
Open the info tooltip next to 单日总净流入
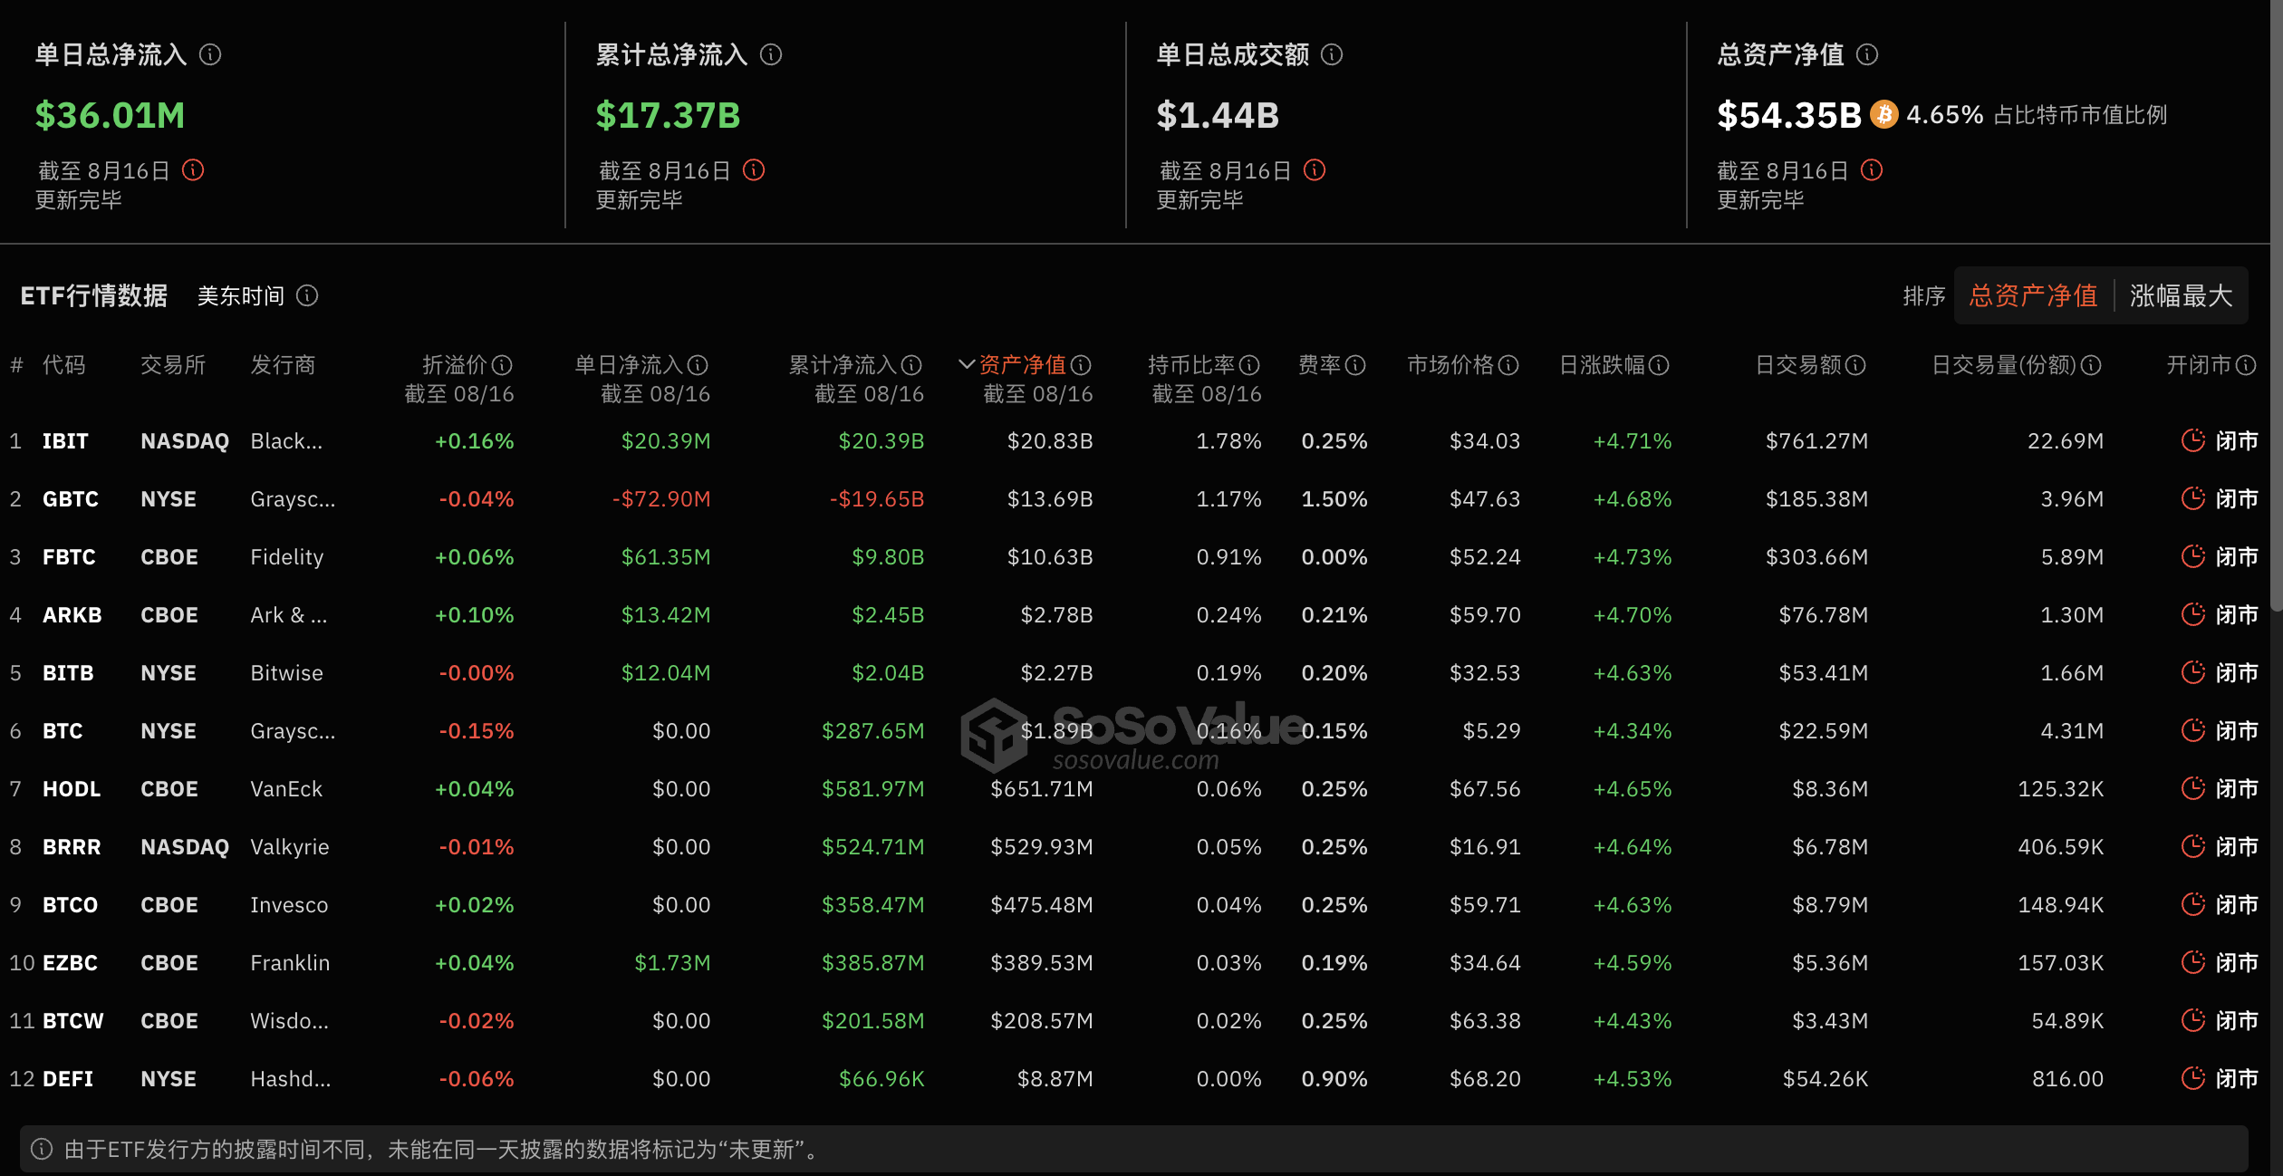tap(210, 54)
